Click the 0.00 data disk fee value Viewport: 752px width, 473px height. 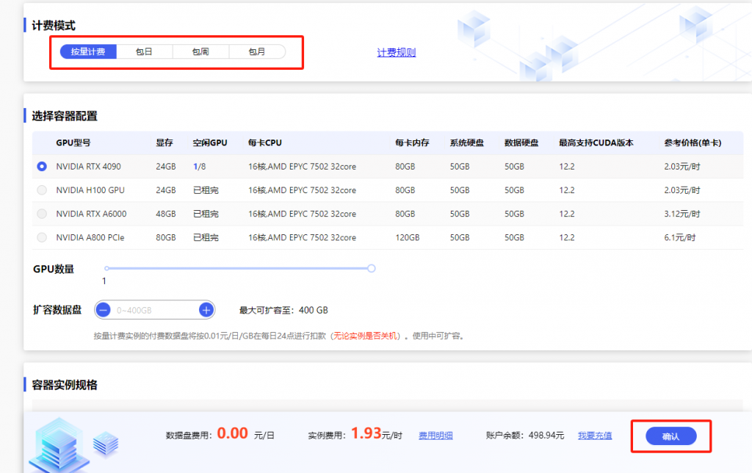coord(233,433)
